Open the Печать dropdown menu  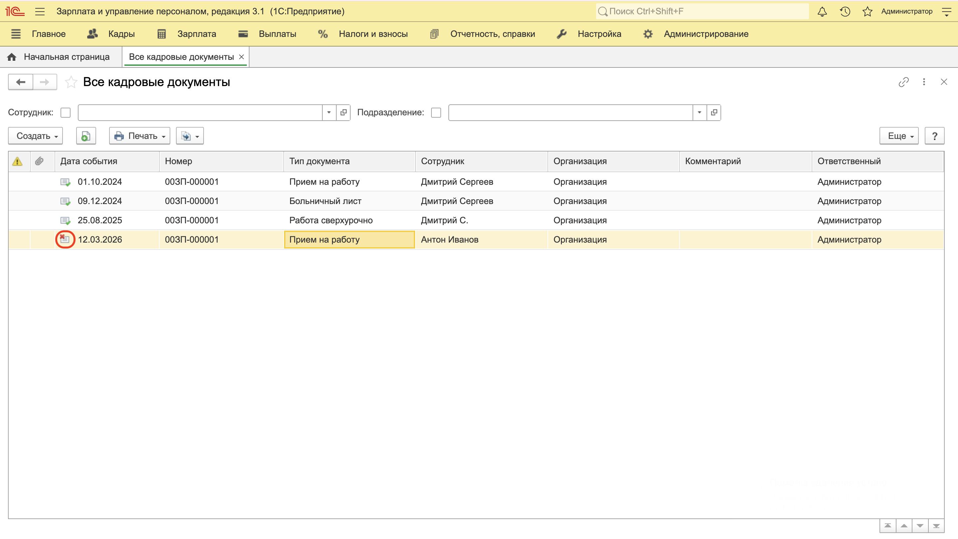(139, 136)
